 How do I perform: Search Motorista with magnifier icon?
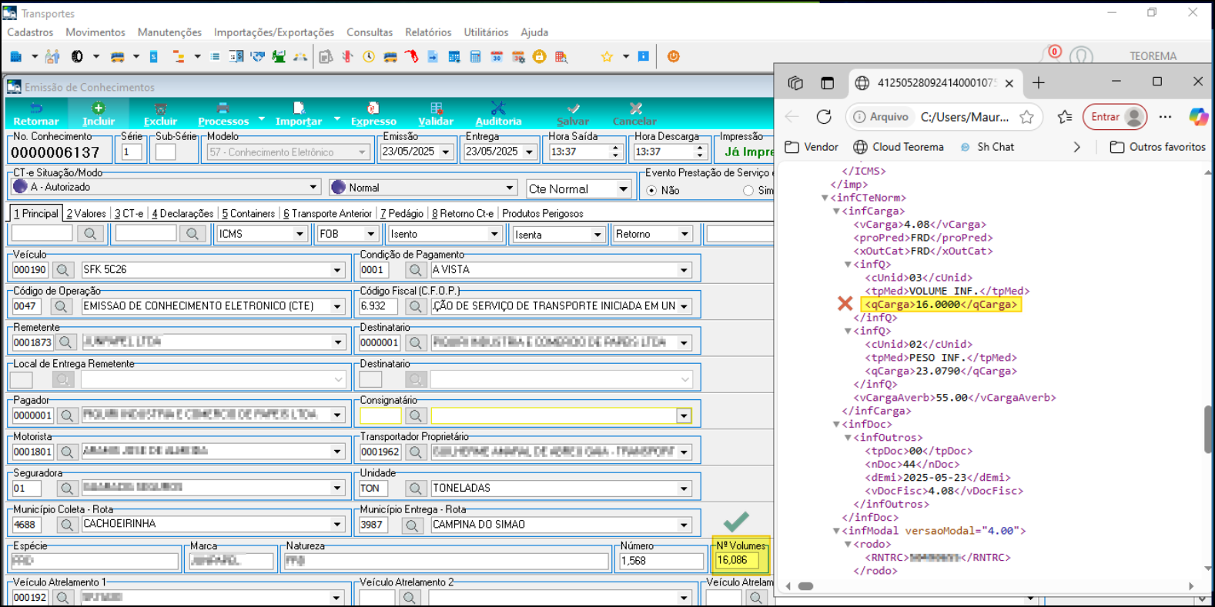pos(67,452)
